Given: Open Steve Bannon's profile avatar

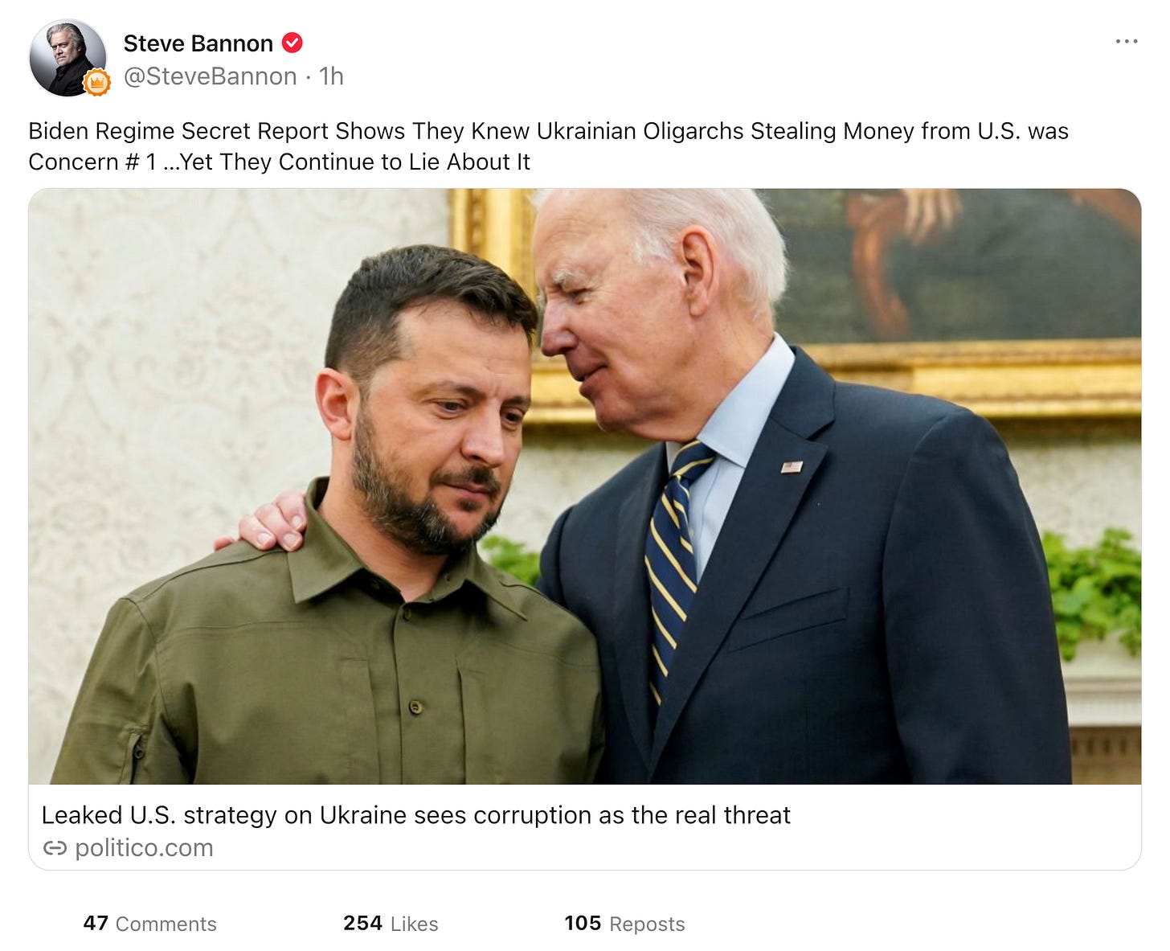Looking at the screenshot, I should coord(67,58).
